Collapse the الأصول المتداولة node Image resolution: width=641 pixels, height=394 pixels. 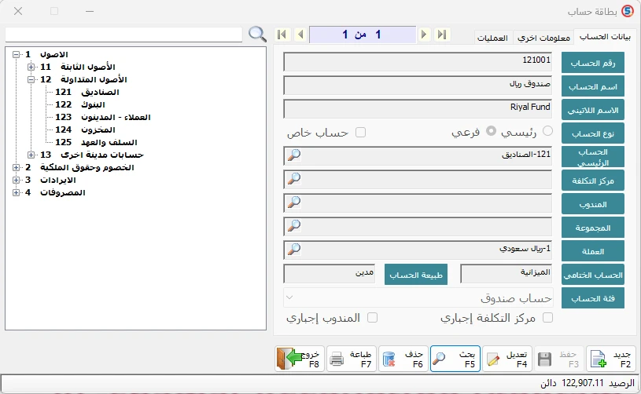[x=31, y=79]
